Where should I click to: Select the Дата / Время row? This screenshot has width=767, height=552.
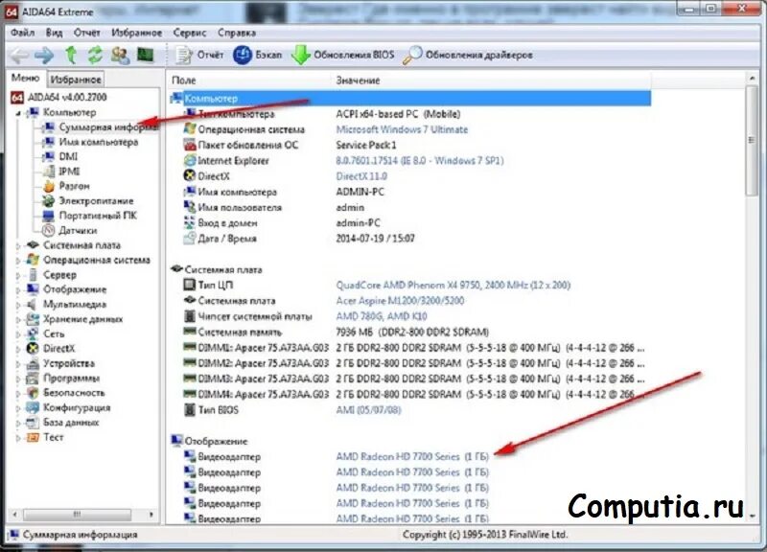[410, 239]
